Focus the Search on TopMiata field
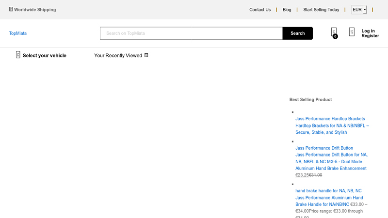 click(x=191, y=33)
